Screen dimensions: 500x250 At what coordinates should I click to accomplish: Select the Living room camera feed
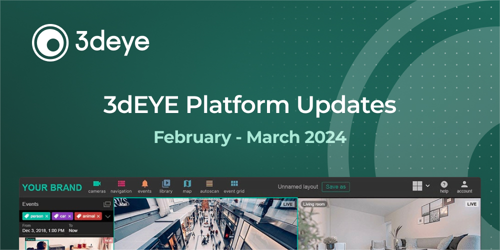[x=389, y=224]
